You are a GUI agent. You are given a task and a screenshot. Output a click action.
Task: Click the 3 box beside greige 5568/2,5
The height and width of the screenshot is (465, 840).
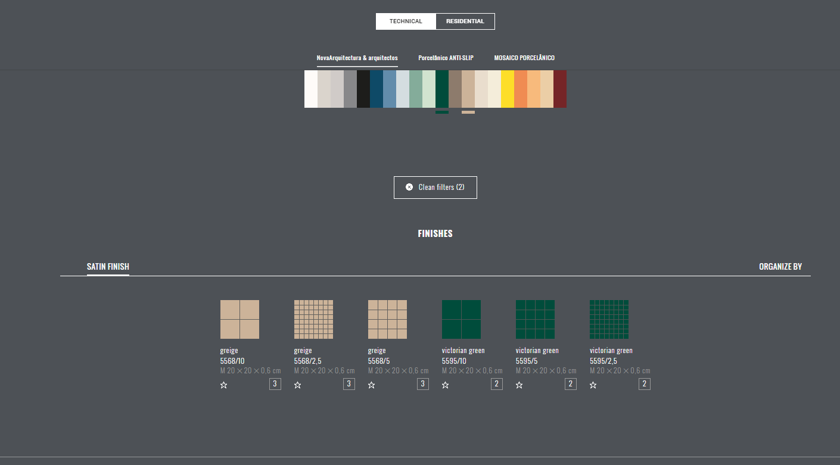[x=349, y=384]
